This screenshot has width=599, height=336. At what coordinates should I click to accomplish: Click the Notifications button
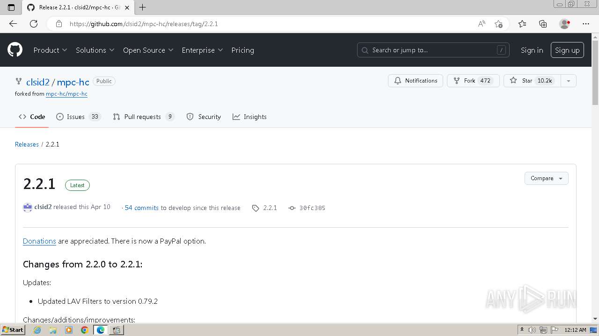(416, 81)
